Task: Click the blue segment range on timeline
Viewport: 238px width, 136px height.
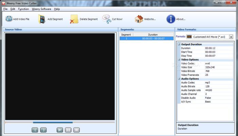Action: [x=53, y=122]
